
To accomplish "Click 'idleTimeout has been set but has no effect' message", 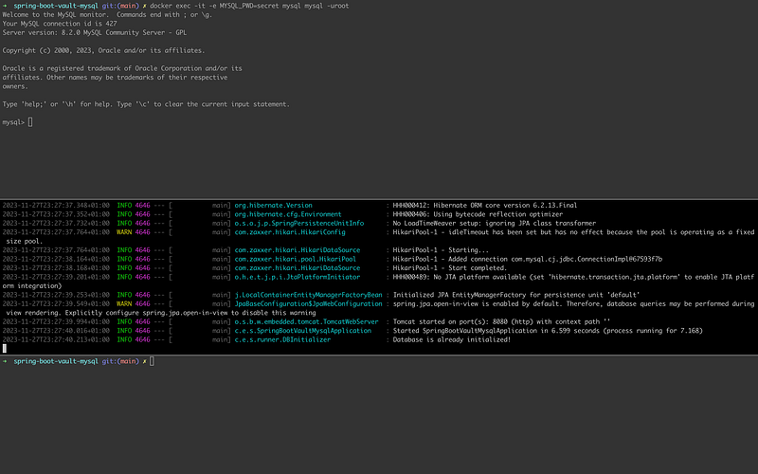I will (573, 232).
